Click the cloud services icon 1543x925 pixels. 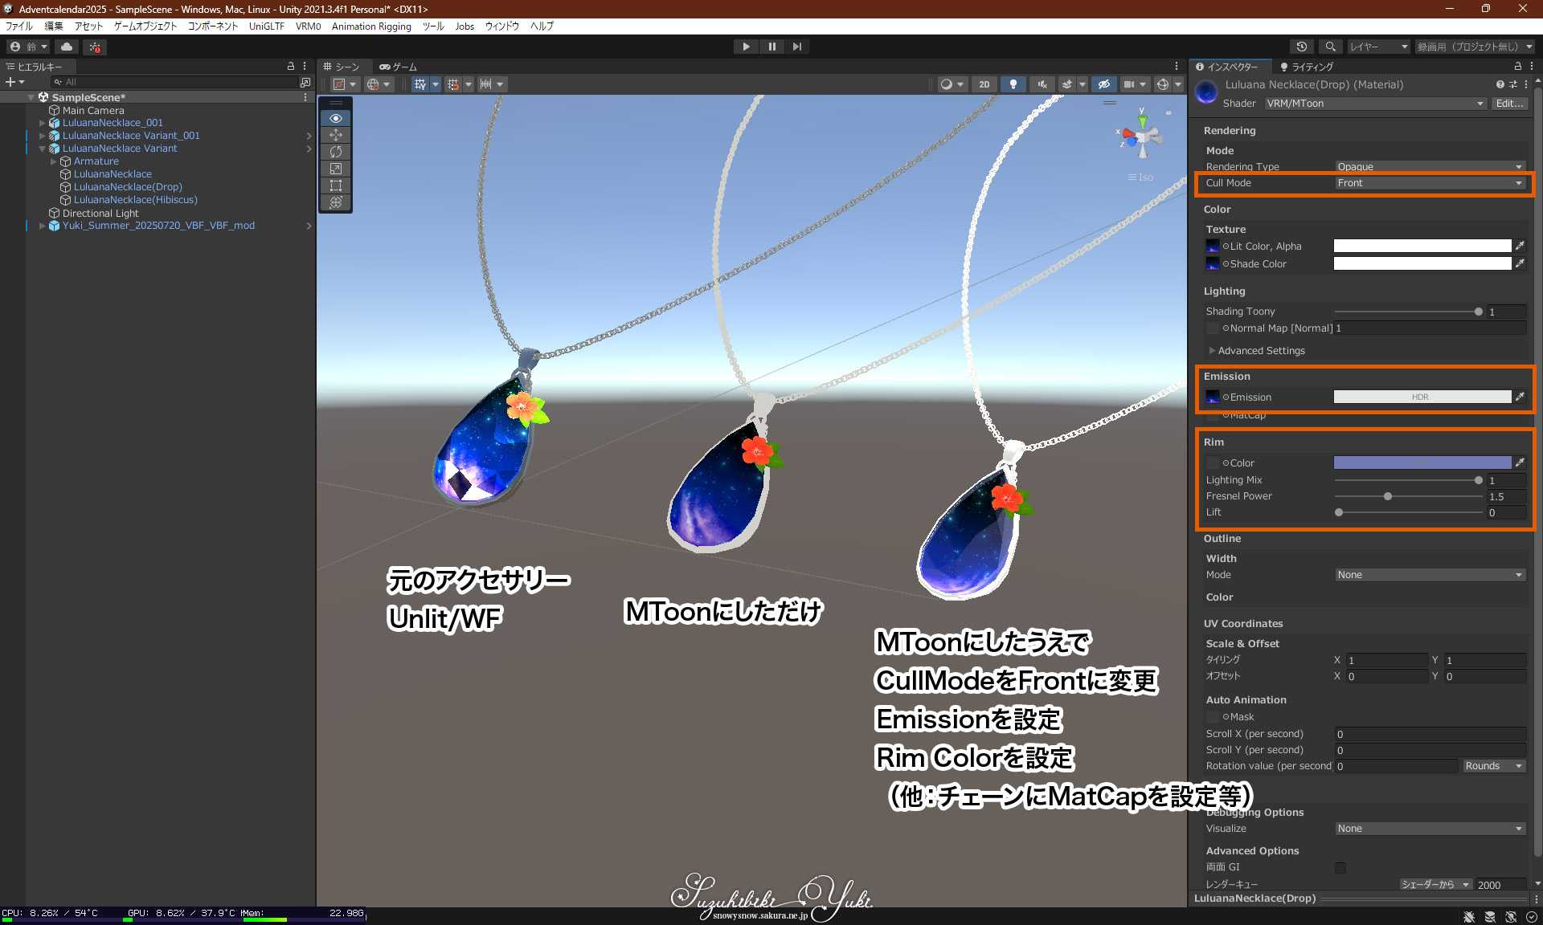67,47
